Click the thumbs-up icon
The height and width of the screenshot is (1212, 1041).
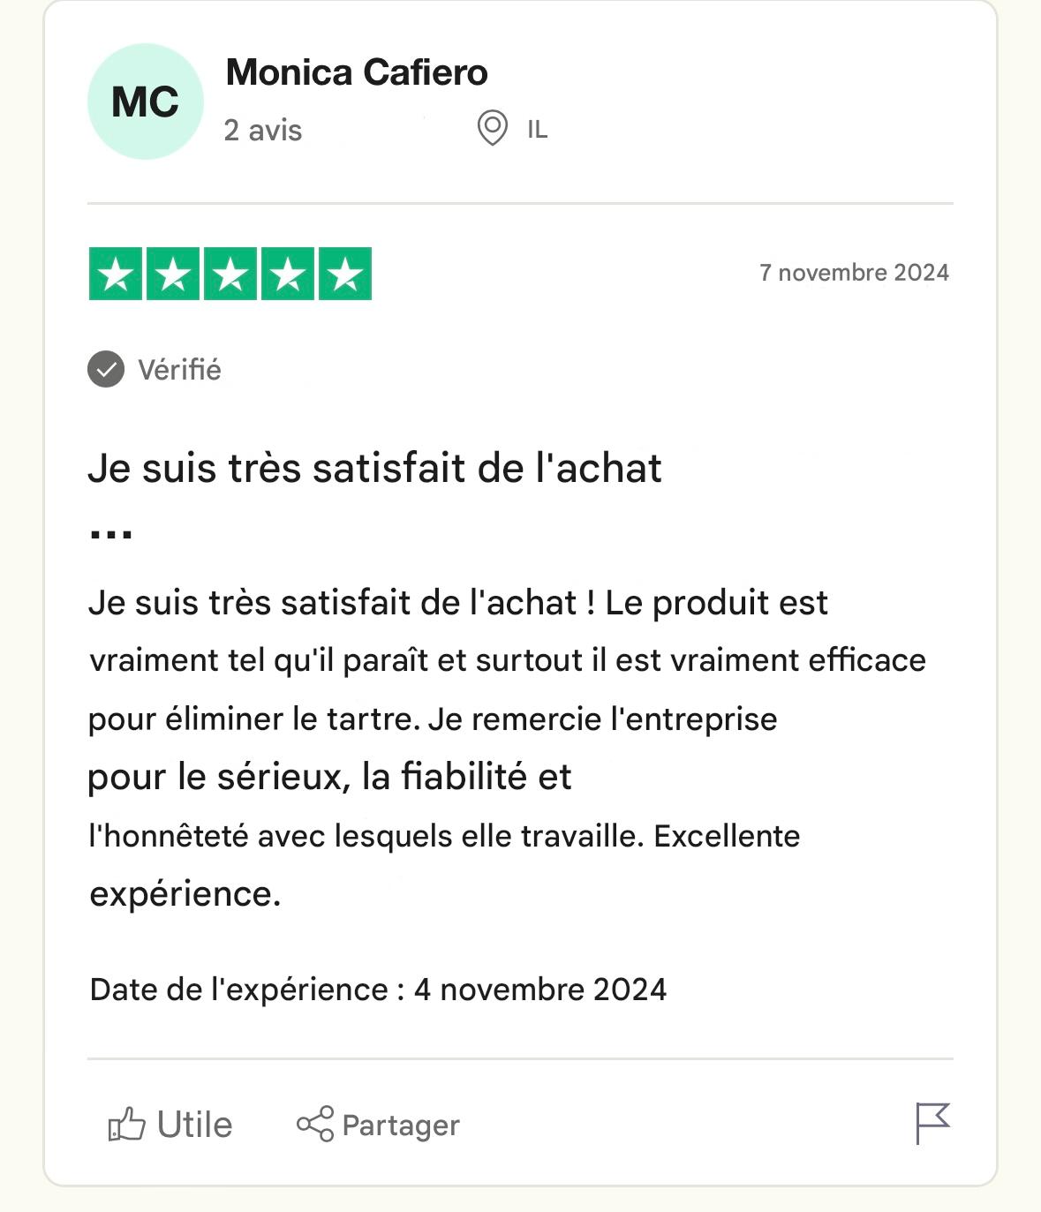(x=126, y=1125)
